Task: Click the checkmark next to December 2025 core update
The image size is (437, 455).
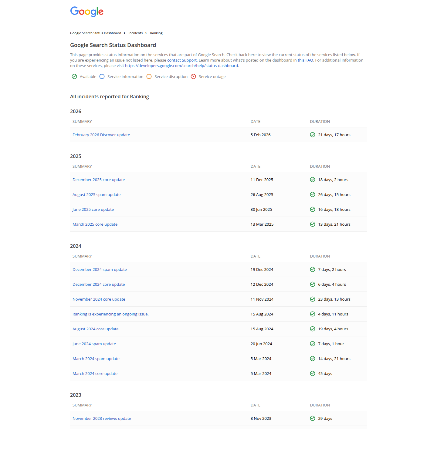Action: pyautogui.click(x=313, y=180)
